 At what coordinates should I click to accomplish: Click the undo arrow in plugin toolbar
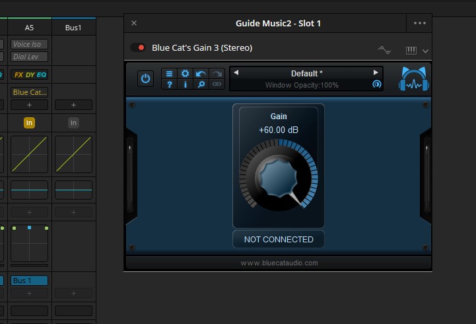[201, 74]
